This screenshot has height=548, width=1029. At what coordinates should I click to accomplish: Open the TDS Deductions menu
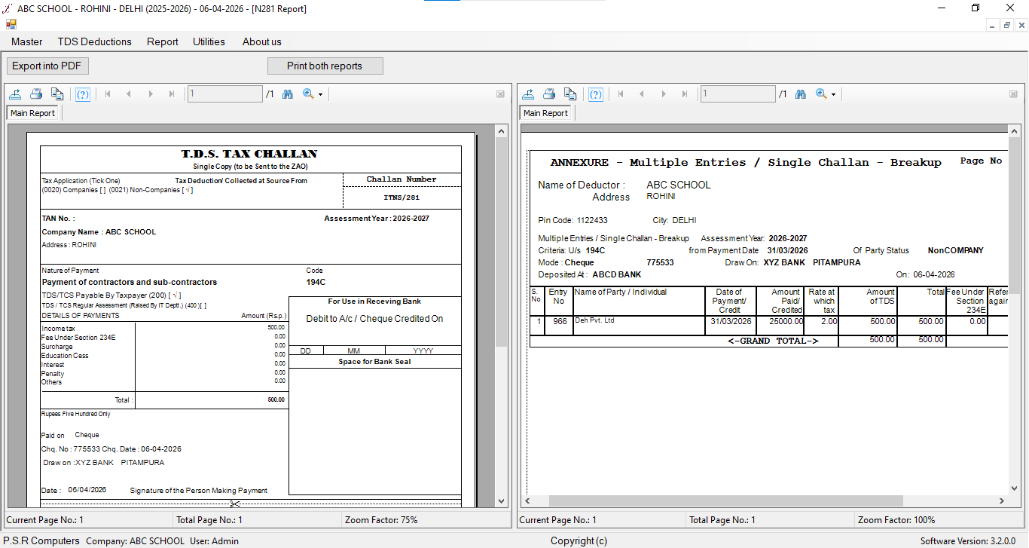(94, 41)
